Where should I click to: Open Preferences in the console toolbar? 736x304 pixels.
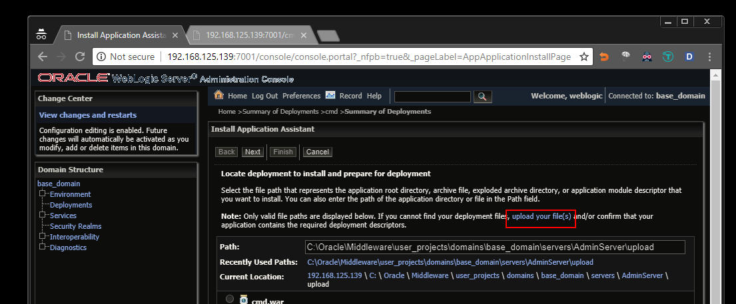[x=301, y=96]
